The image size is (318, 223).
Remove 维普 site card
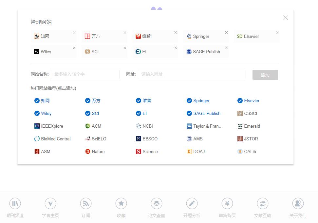176,33
